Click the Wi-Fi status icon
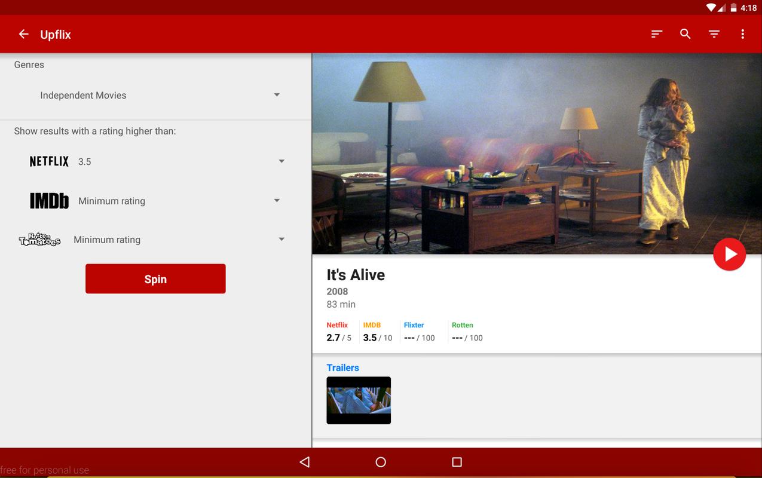The width and height of the screenshot is (762, 478). pyautogui.click(x=711, y=8)
